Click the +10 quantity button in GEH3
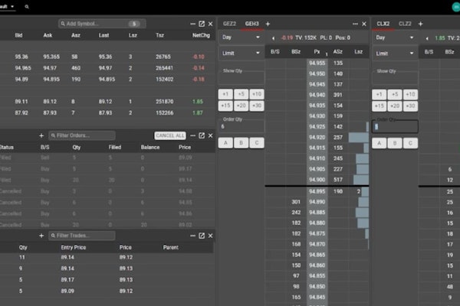This screenshot has width=460, height=306. tap(257, 94)
